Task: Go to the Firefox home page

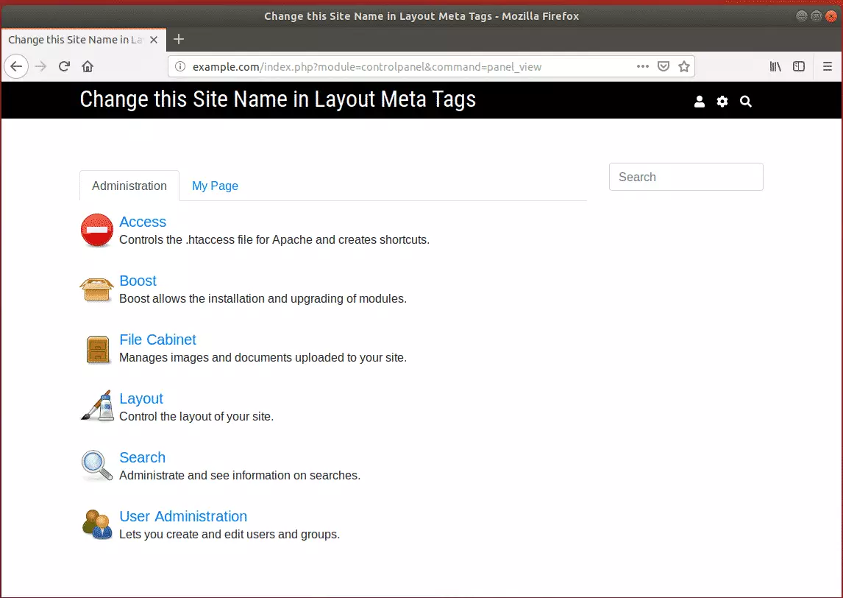Action: pos(88,67)
